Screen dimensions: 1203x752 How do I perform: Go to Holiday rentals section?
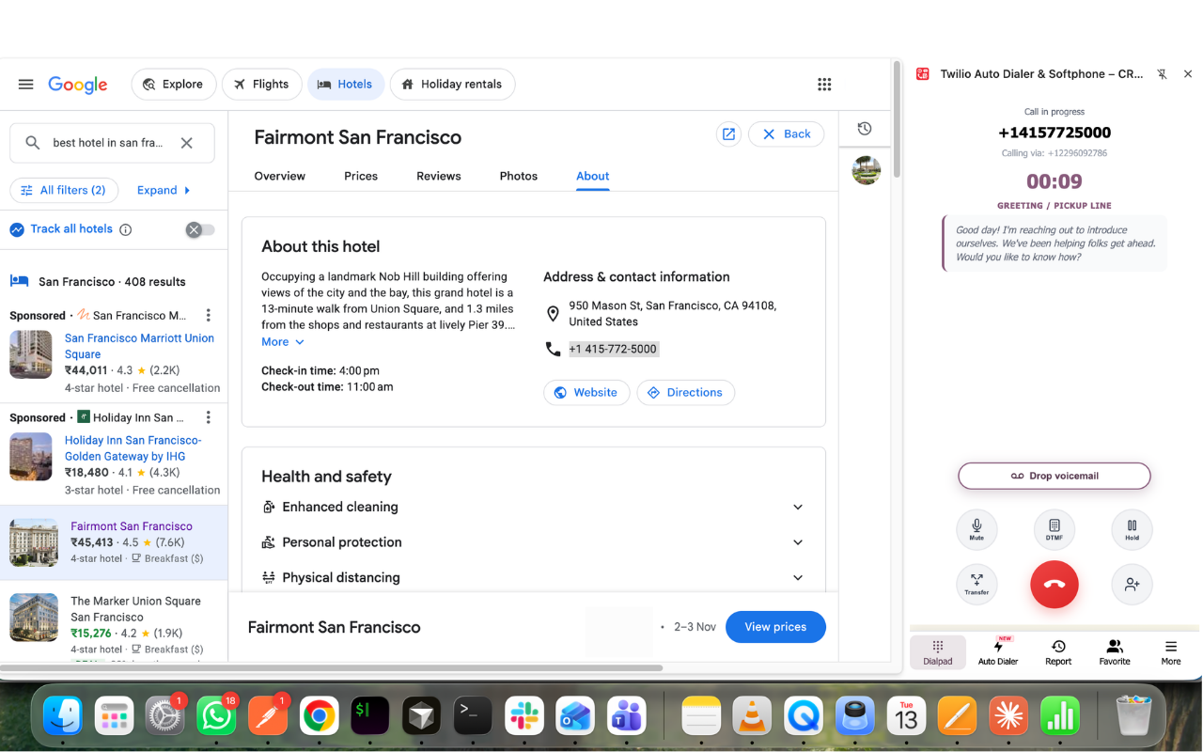[x=452, y=85]
